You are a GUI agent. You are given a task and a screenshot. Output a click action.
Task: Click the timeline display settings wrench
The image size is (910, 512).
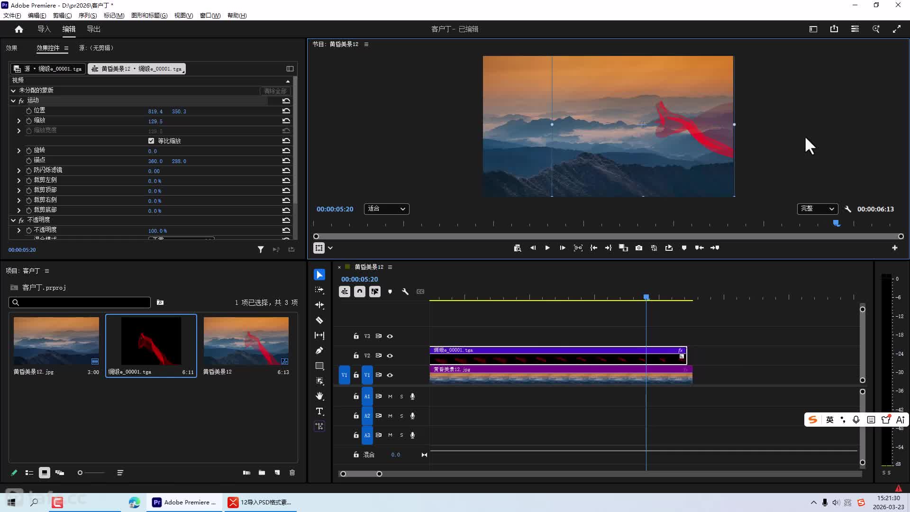coord(405,292)
